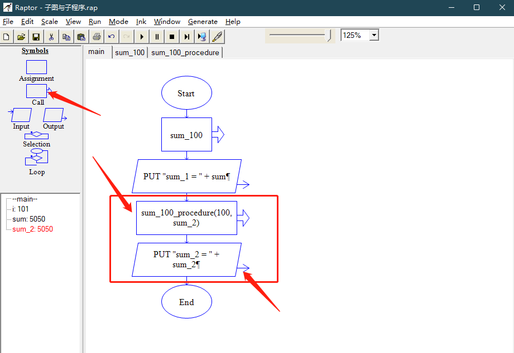Save the flowchart with the floppy icon
The image size is (514, 353).
(x=36, y=37)
